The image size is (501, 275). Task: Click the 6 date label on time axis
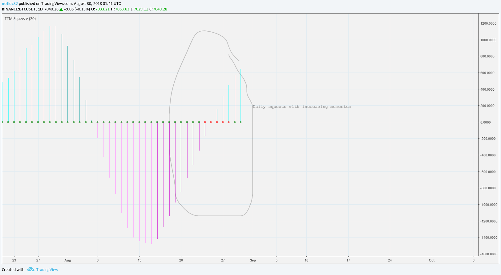coord(98,260)
